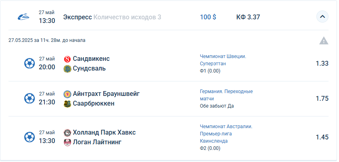339x162 pixels.
Task: Click the Холланд Парк Хавкс logo
Action: coord(67,133)
